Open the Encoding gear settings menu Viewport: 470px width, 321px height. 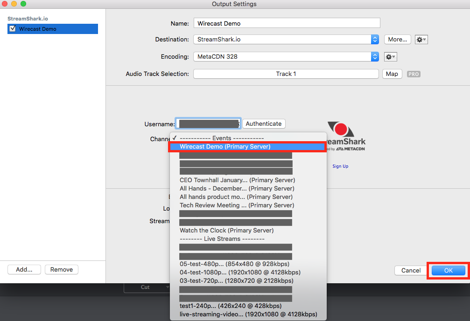pyautogui.click(x=391, y=56)
